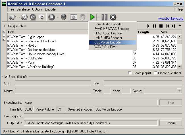Click the Browse button for output dir
Screen dimensions: 185x135
pos(171,123)
